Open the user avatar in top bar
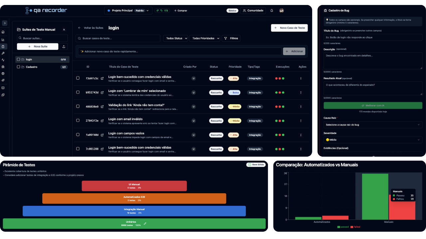The height and width of the screenshot is (239, 426). coord(282,11)
